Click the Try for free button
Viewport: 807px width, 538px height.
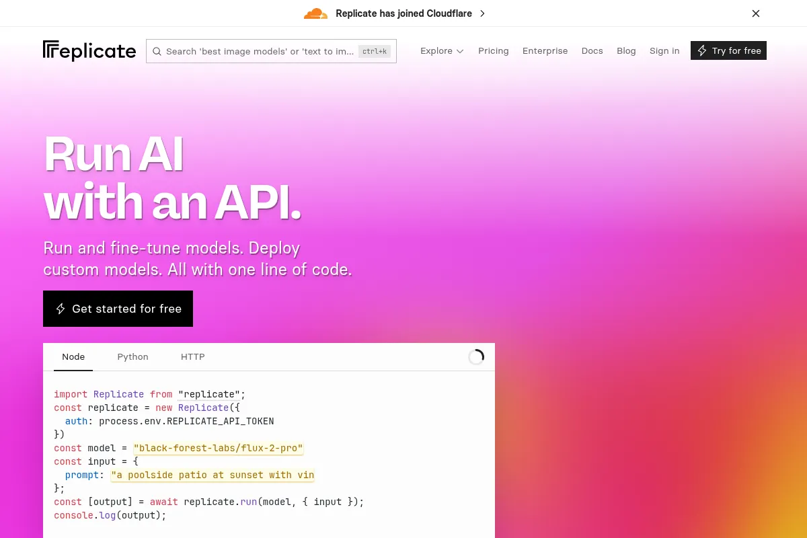point(728,50)
